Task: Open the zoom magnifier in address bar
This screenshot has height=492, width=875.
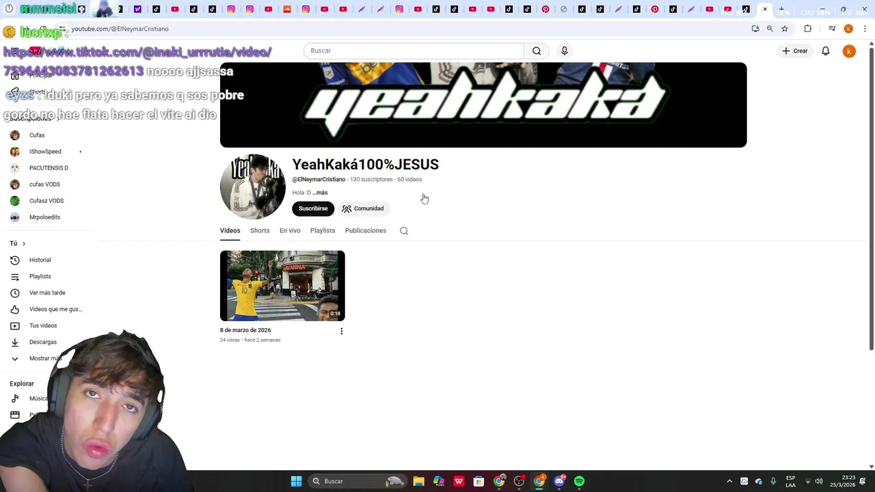Action: [770, 29]
